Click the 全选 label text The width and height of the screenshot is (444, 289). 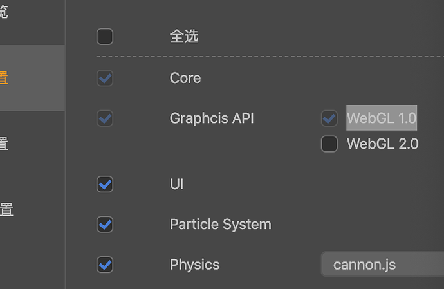pos(184,37)
